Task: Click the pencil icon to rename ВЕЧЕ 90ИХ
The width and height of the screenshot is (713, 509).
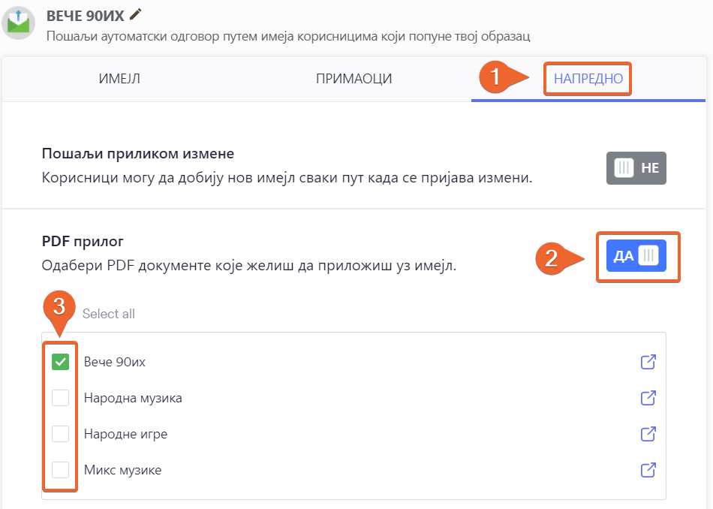Action: (135, 14)
